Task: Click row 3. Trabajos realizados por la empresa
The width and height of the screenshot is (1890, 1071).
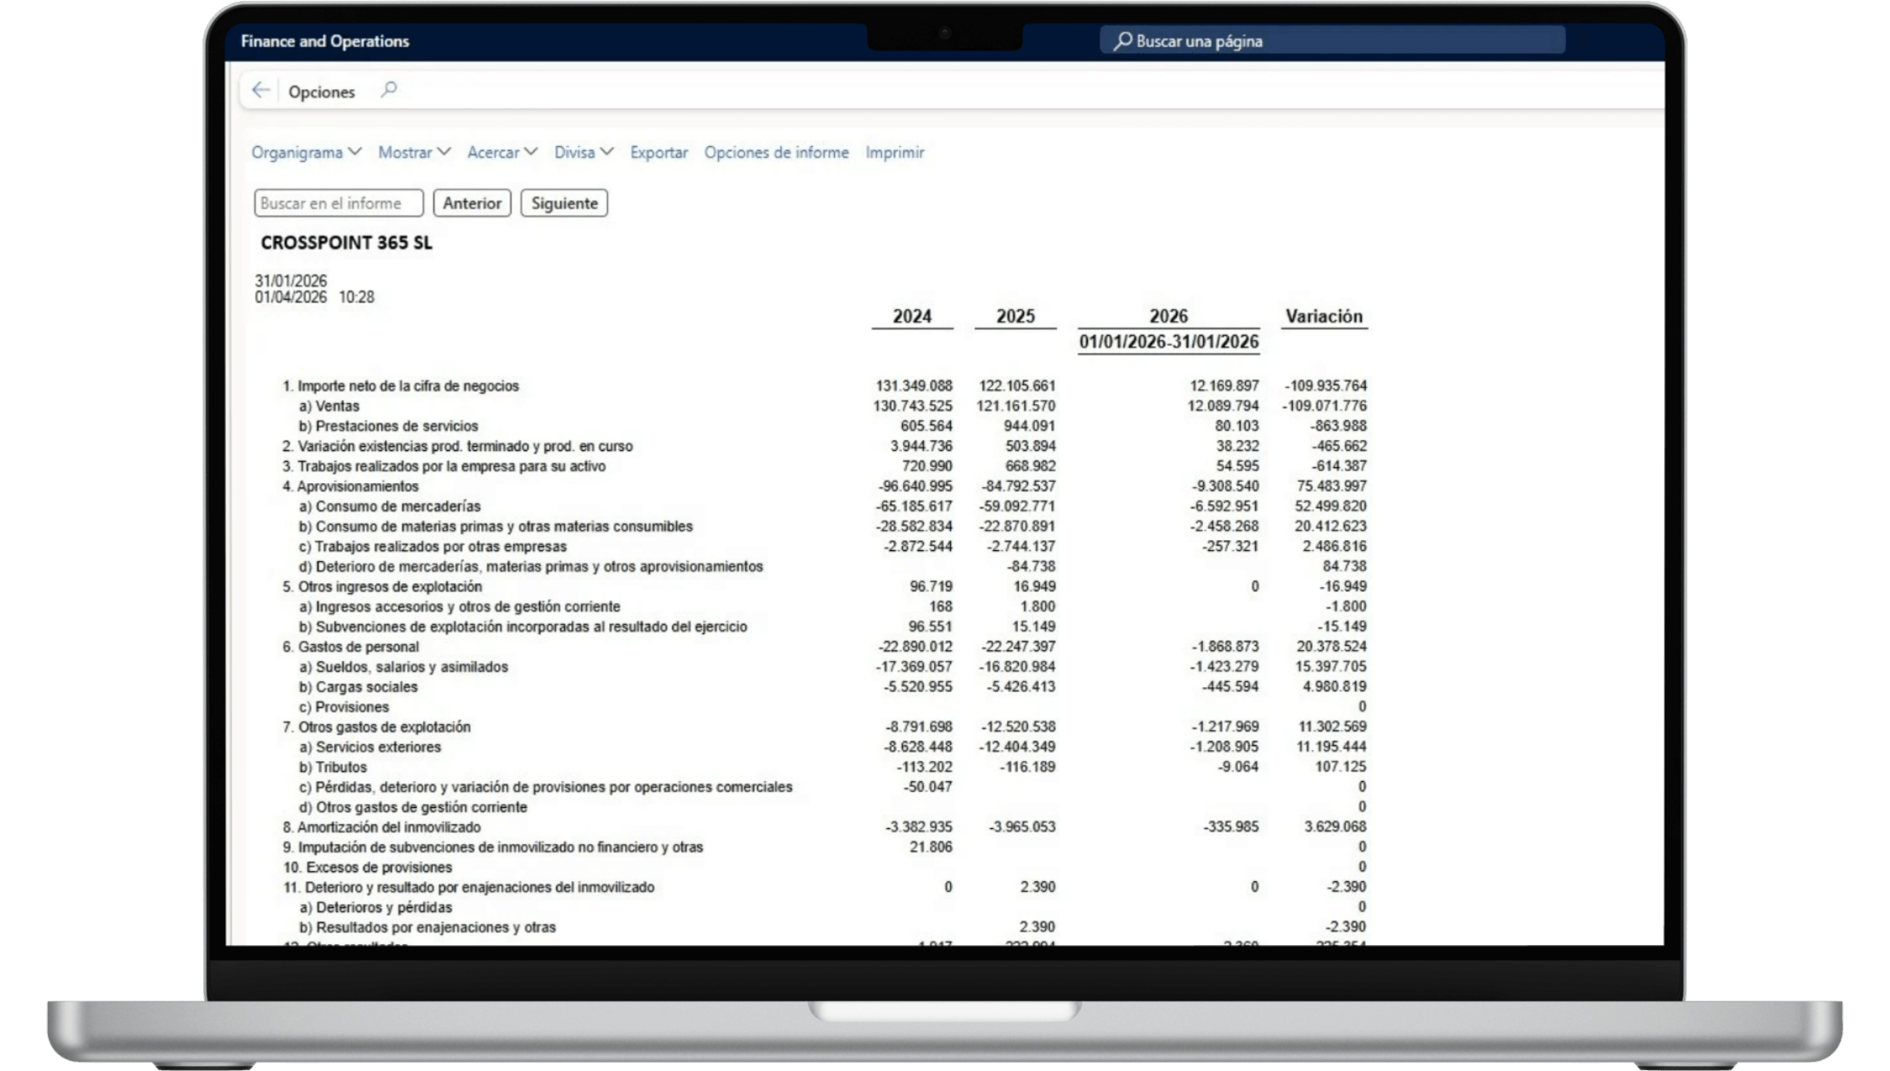Action: click(x=444, y=467)
